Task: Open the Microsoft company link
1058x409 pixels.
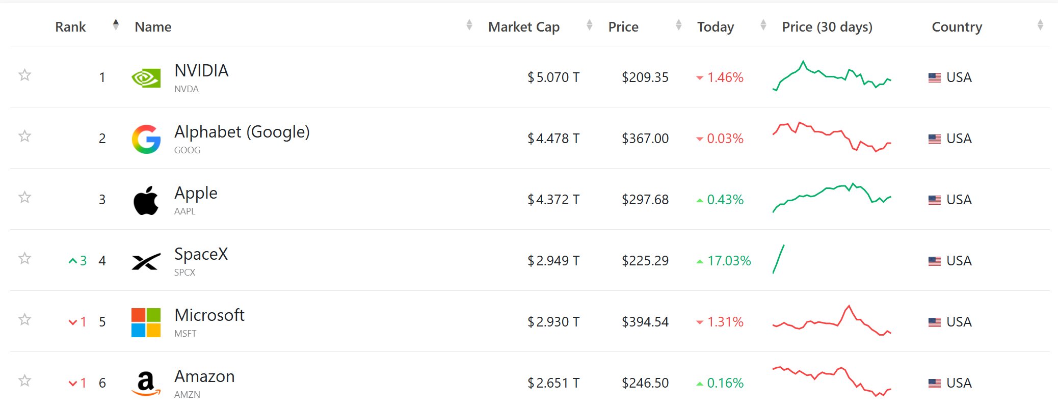Action: 209,315
